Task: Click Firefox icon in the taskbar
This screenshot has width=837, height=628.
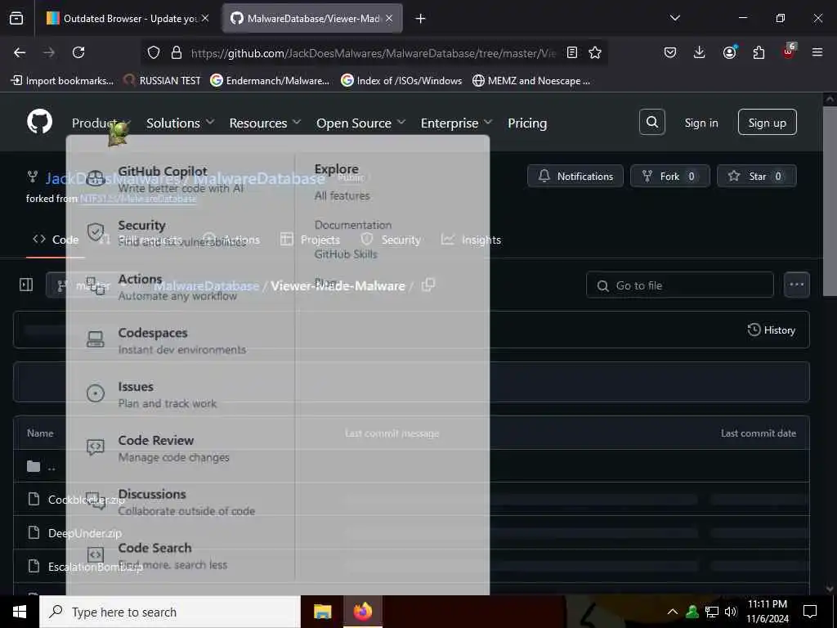Action: [362, 612]
